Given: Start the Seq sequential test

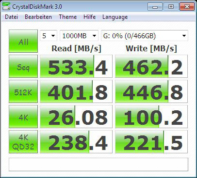Looking at the screenshot, I should 23,66.
